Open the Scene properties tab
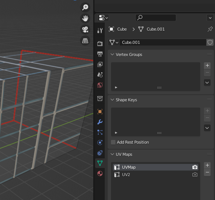Image resolution: width=215 pixels, height=200 pixels. coord(100,75)
